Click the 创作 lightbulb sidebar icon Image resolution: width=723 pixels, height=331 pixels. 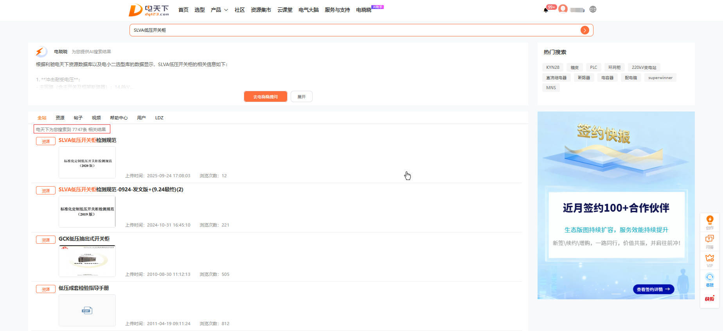pos(709,221)
